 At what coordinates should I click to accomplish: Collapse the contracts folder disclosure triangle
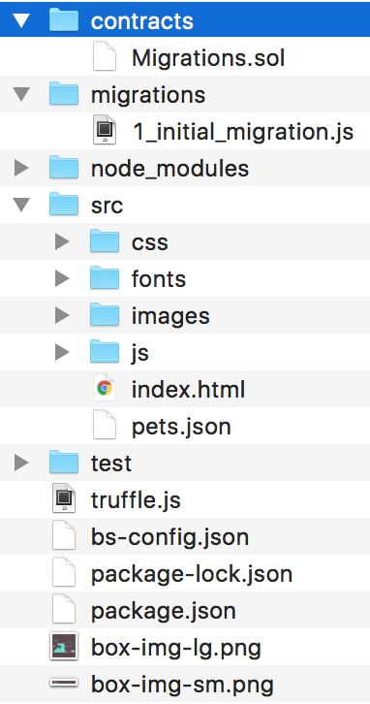(21, 20)
